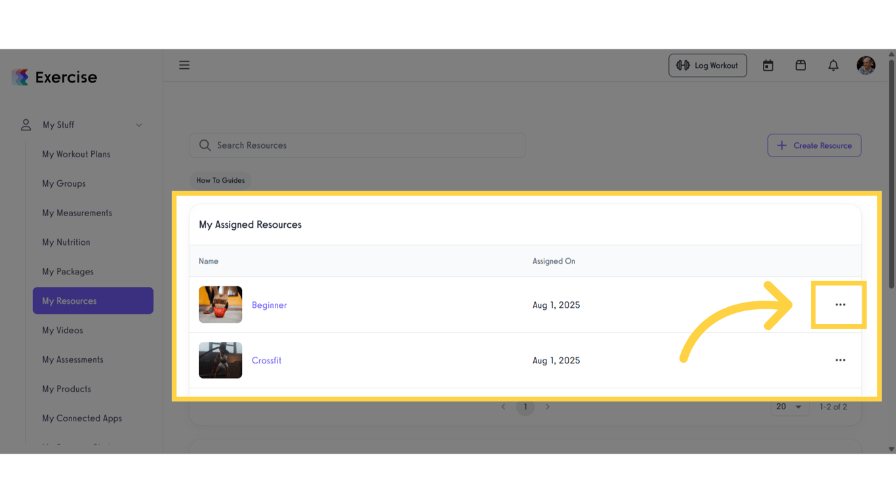Open the three-dot menu for Crossfit resource
896x503 pixels.
click(840, 360)
